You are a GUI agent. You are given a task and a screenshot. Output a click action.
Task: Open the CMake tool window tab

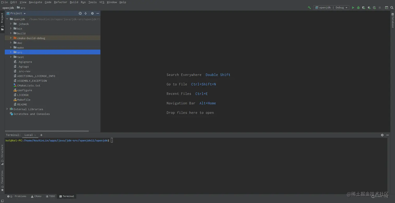click(x=36, y=196)
